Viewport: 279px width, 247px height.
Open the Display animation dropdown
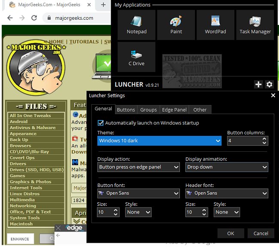click(x=227, y=167)
